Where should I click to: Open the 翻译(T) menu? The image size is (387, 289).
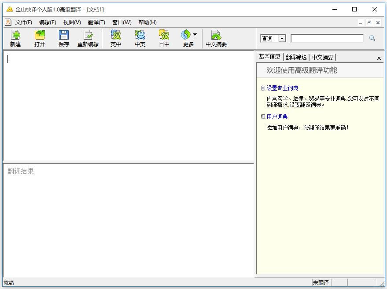pyautogui.click(x=96, y=22)
